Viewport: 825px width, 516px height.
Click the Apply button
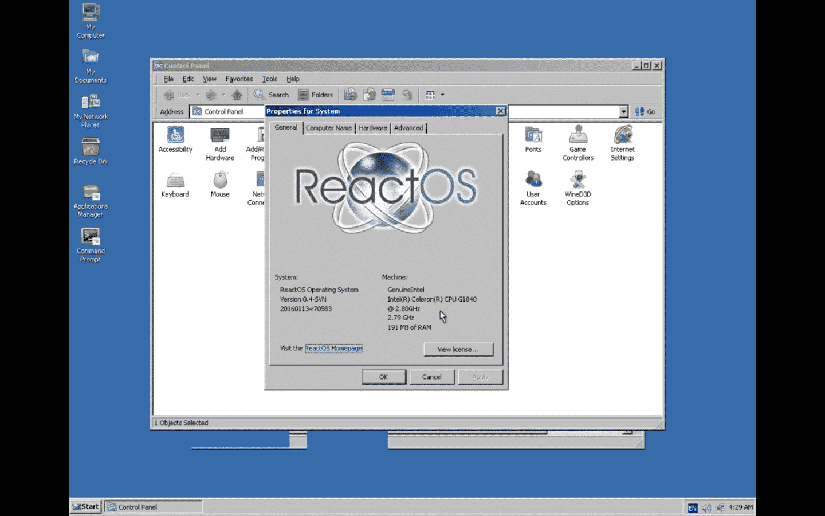[x=480, y=377]
